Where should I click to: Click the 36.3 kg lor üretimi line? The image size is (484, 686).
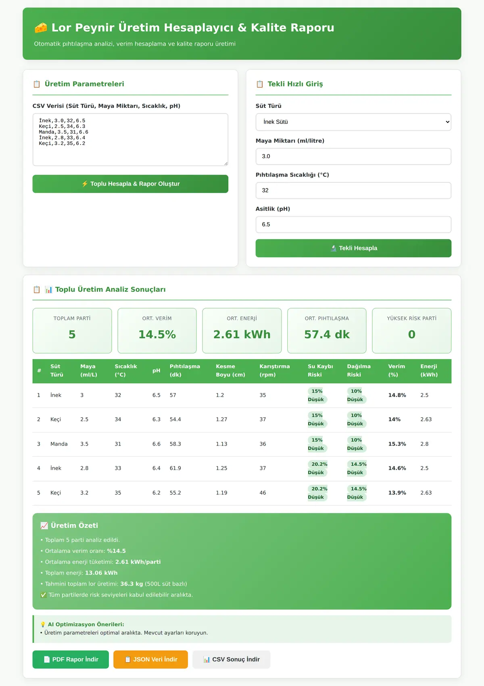click(114, 584)
